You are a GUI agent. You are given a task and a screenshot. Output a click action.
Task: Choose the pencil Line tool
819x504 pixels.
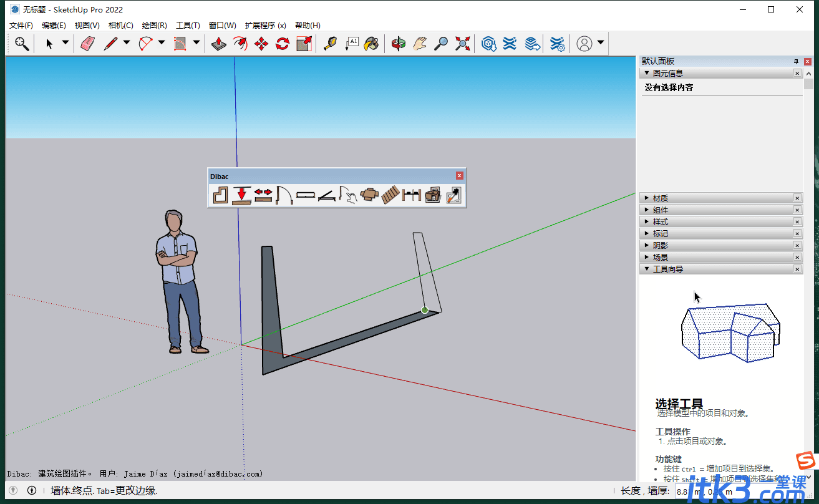click(x=111, y=44)
